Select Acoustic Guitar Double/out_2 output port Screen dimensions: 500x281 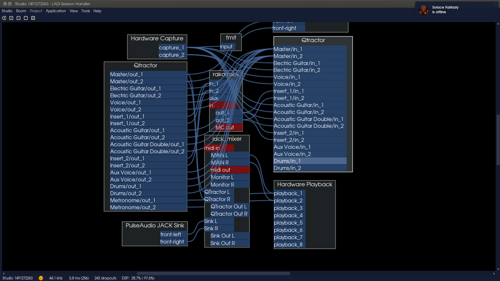coord(148,151)
